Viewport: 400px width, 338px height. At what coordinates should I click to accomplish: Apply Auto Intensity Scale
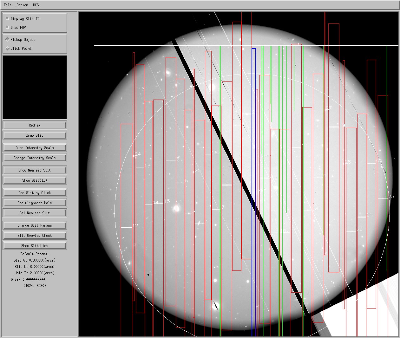tap(35, 148)
